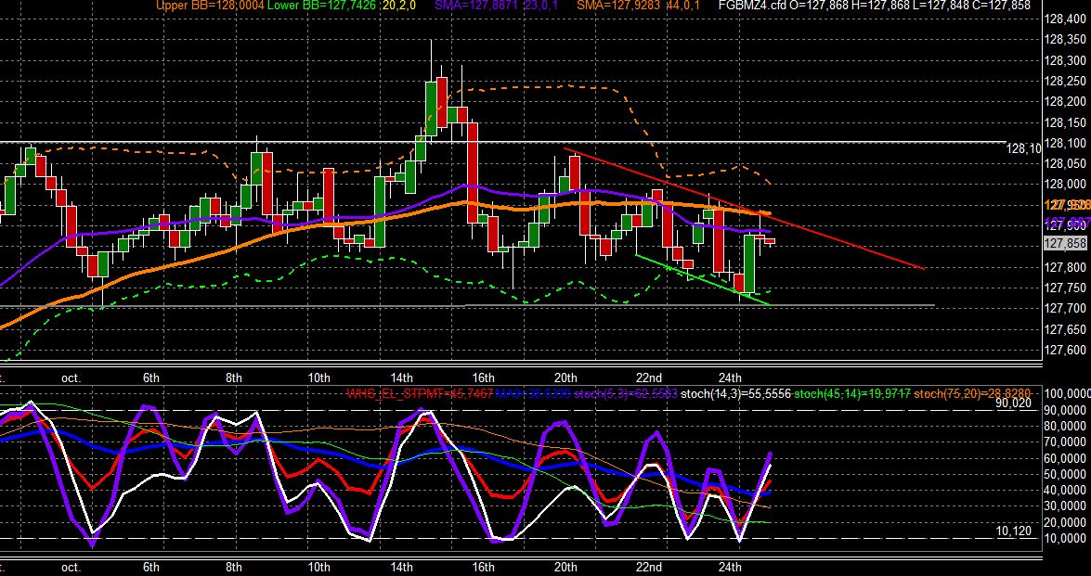Click the 128,200 price axis label

tap(1065, 102)
